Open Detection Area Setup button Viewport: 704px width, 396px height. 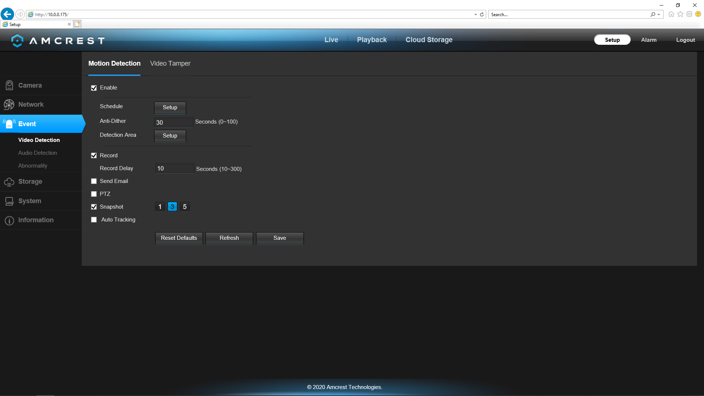[170, 136]
